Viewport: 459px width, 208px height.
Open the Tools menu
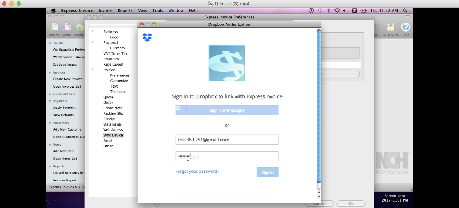click(x=158, y=11)
